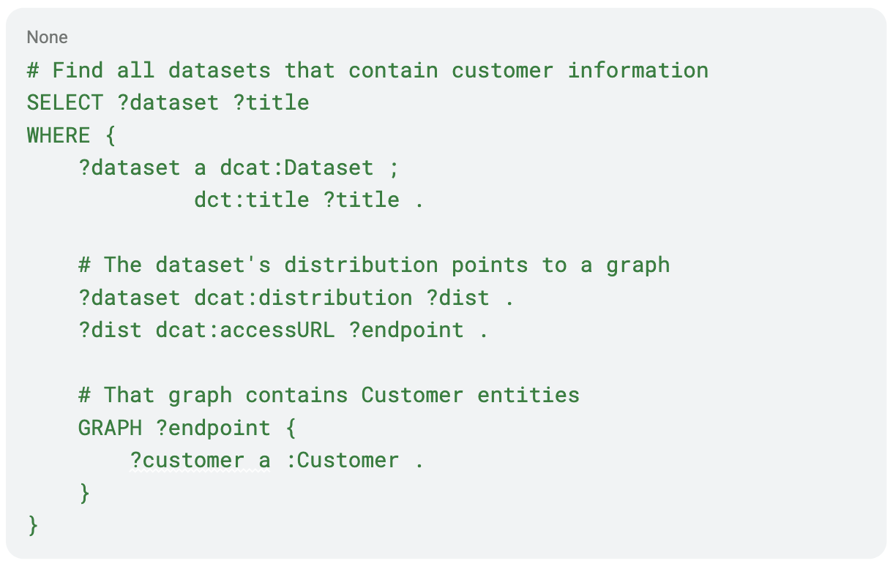
Task: Click ?title variable in the SELECT line
Action: coord(271,102)
